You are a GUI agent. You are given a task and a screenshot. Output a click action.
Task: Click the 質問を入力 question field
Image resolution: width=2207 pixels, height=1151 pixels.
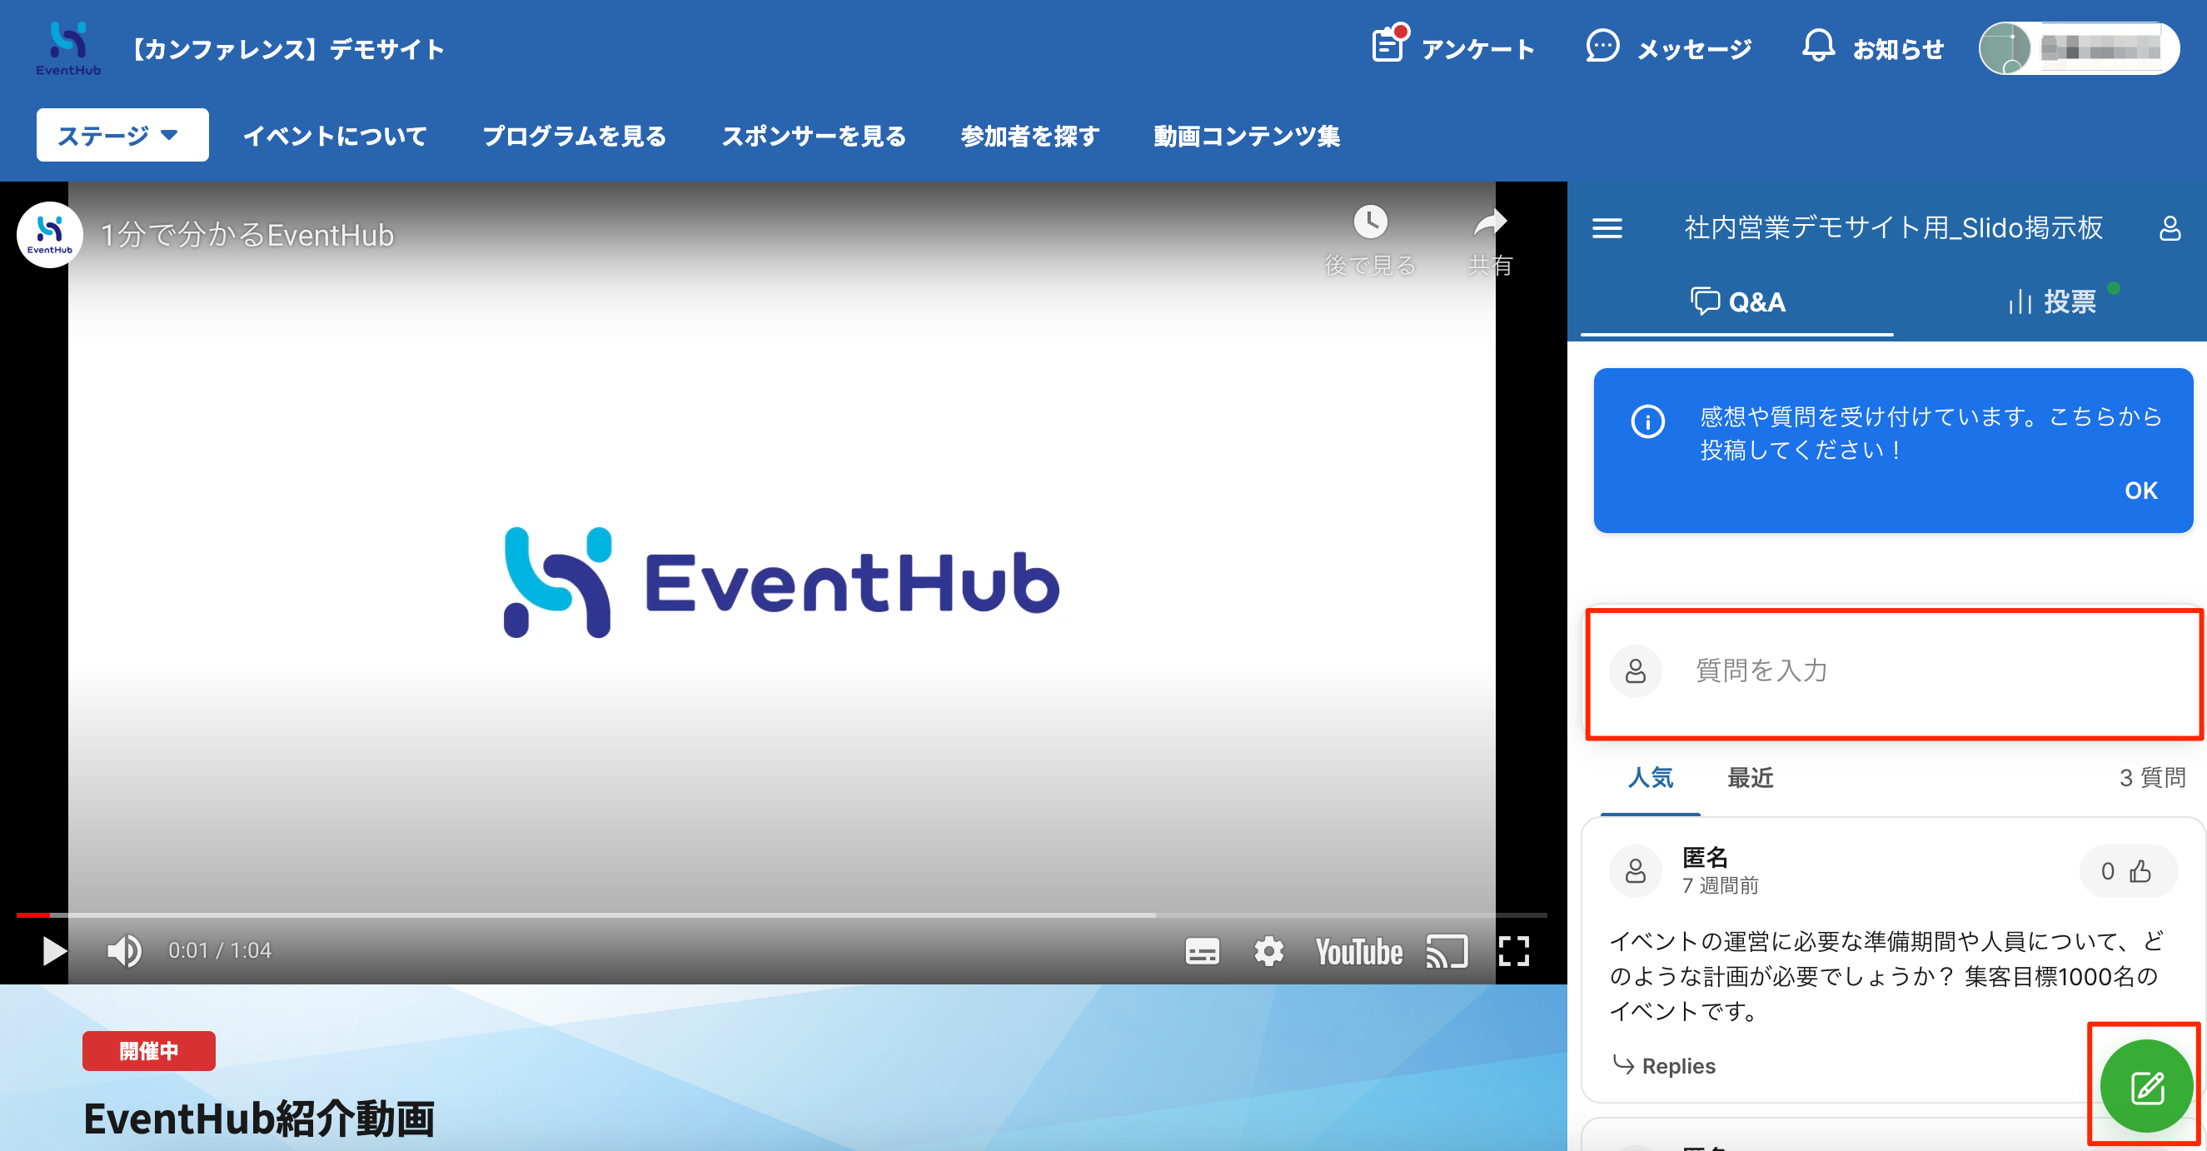1893,671
